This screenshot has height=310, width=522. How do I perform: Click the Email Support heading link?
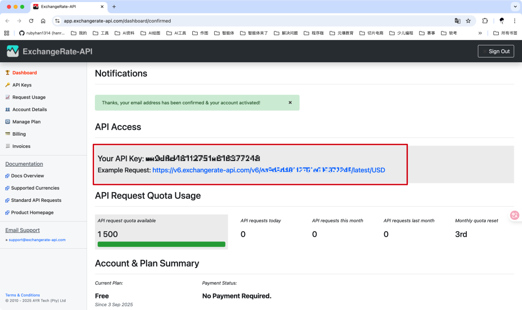pyautogui.click(x=22, y=230)
